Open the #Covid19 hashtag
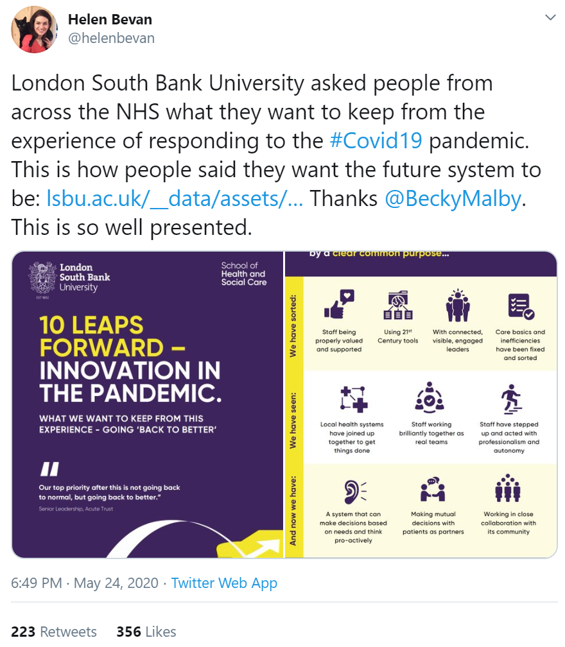The height and width of the screenshot is (647, 565). click(x=376, y=141)
